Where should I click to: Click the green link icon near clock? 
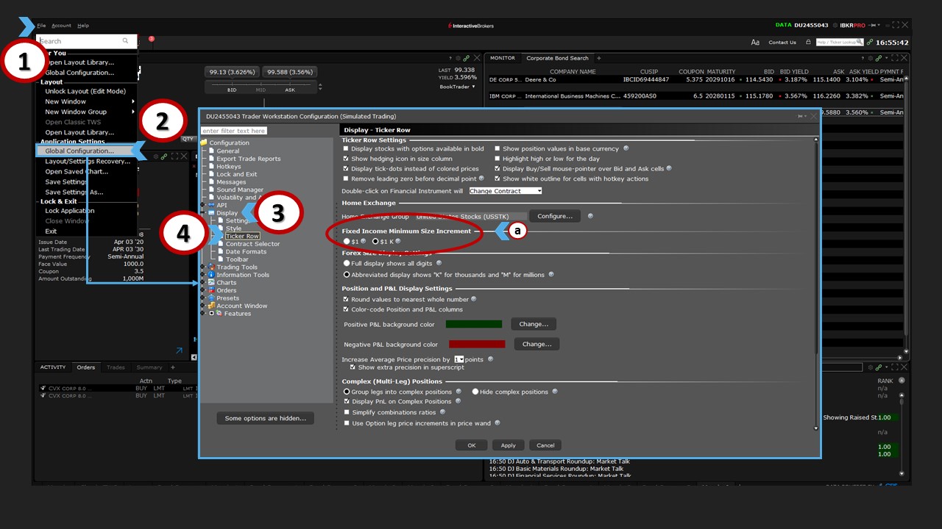pyautogui.click(x=871, y=43)
